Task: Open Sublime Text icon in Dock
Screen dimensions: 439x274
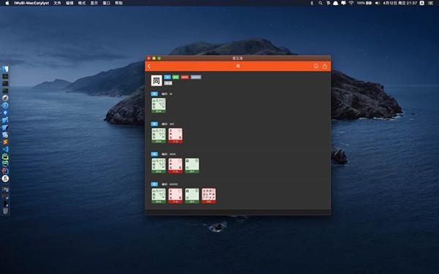Action: pos(5,142)
